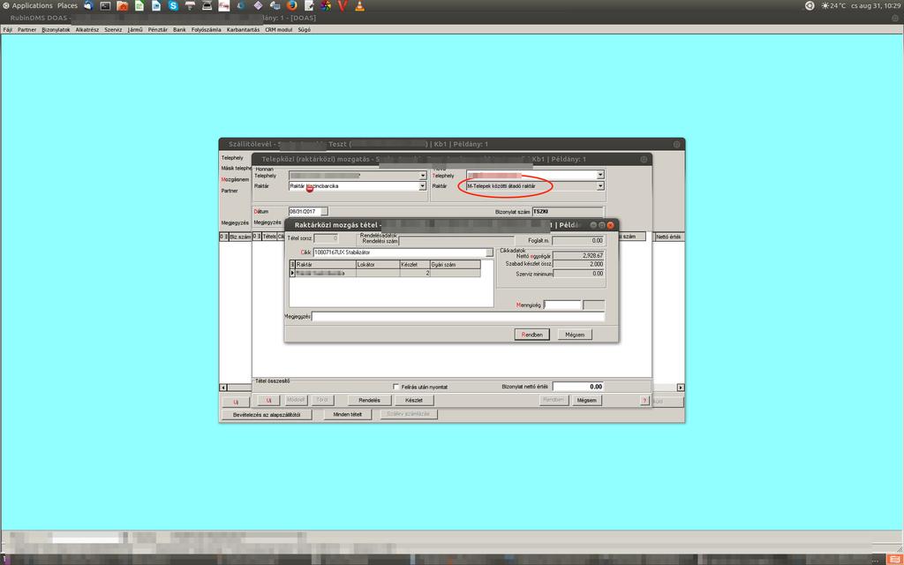Open the date picker button beside Dátum
904x565 pixels.
325,212
